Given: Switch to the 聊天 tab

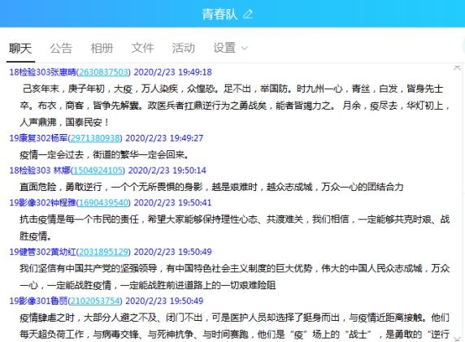Looking at the screenshot, I should [20, 48].
